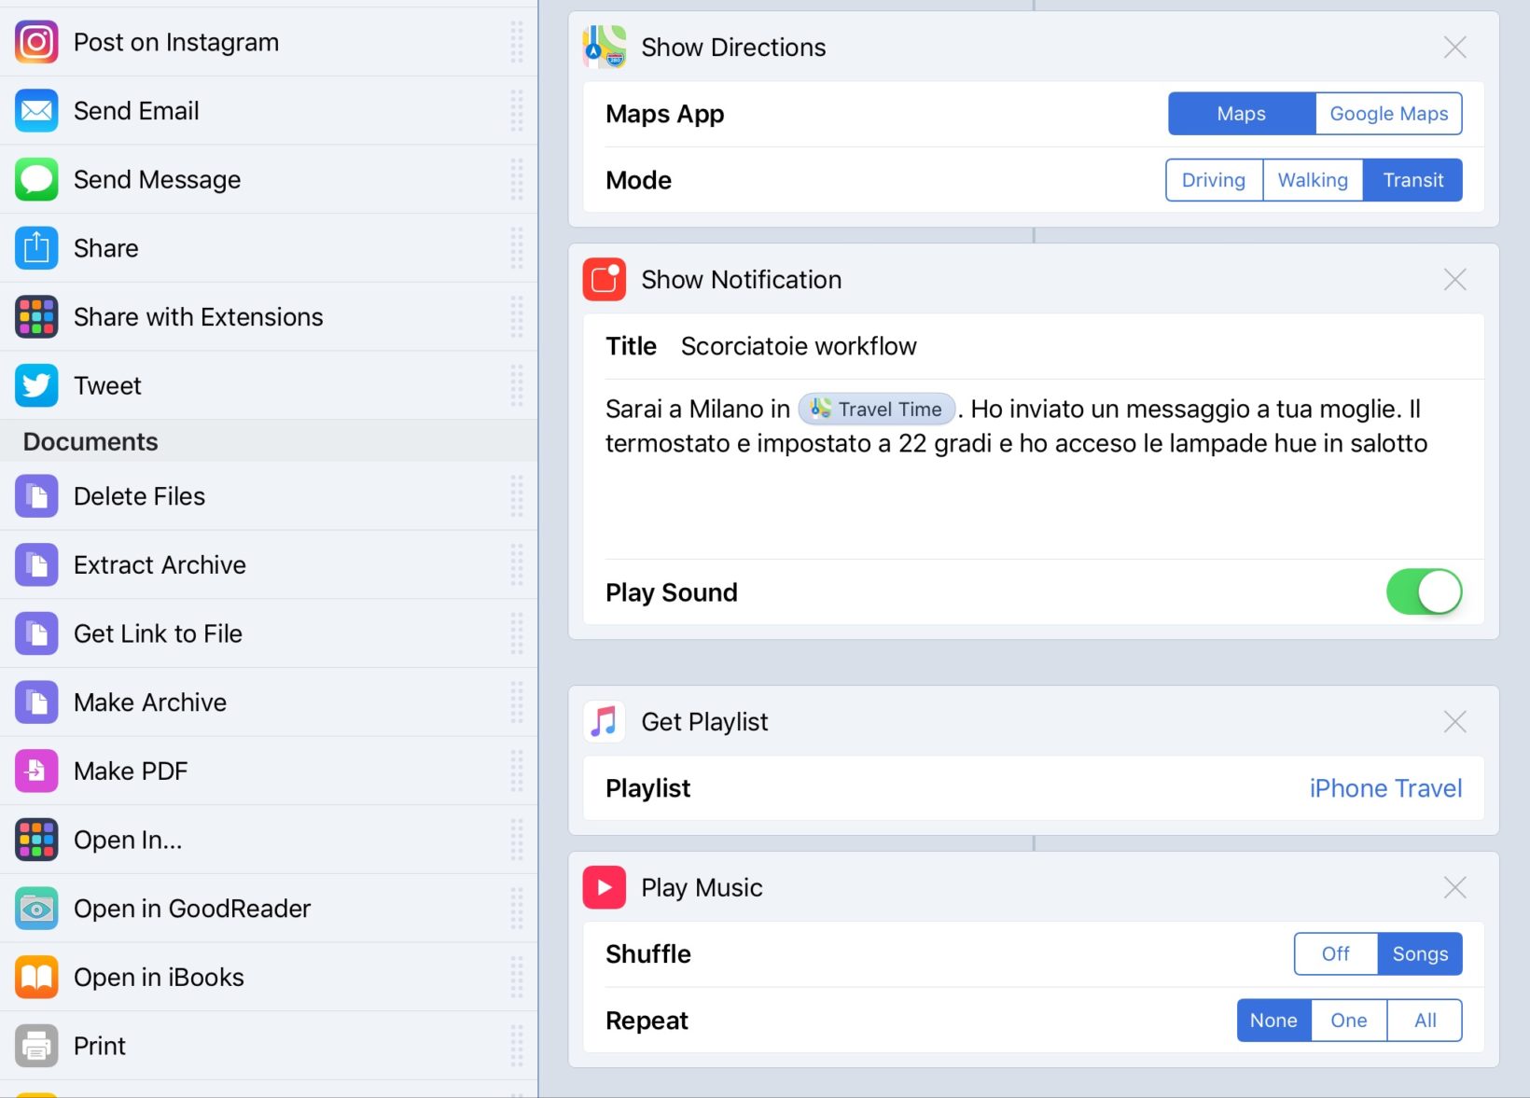Tap the Post on Instagram icon
The width and height of the screenshot is (1530, 1098).
tap(36, 42)
